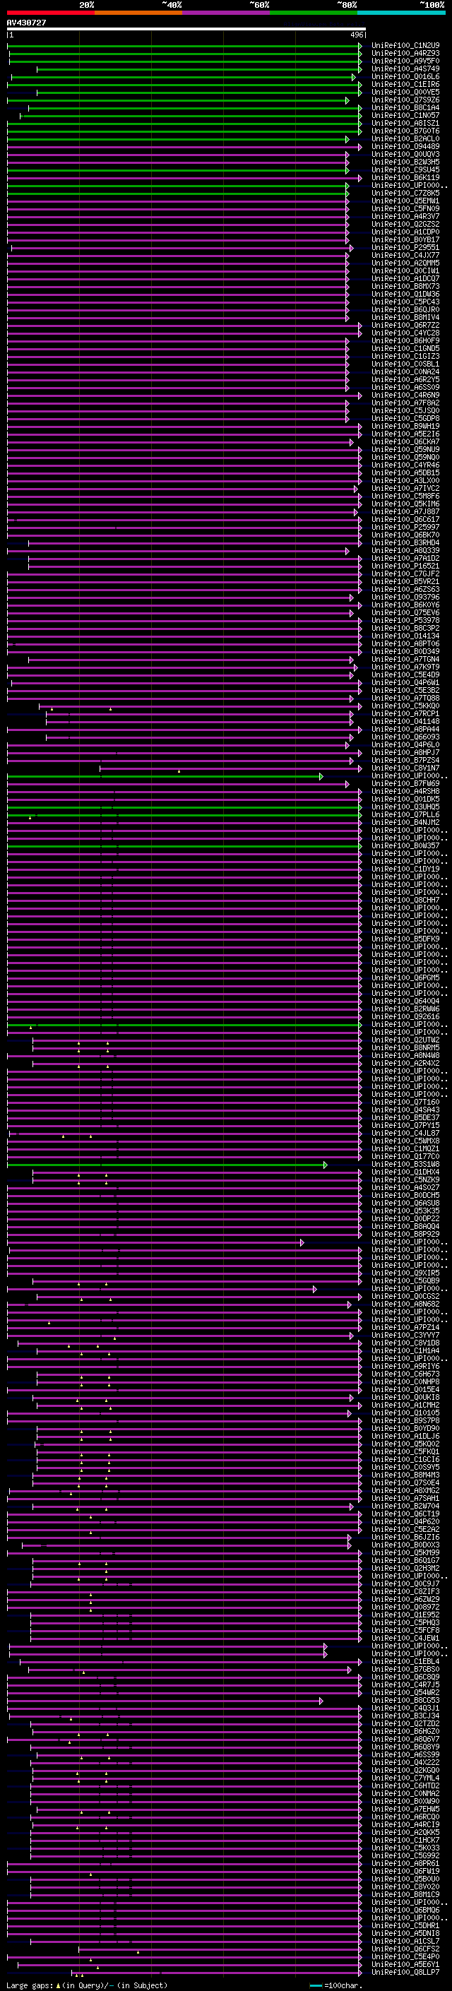Click the =100char. scale legend
The width and height of the screenshot is (452, 1991).
point(337,1985)
